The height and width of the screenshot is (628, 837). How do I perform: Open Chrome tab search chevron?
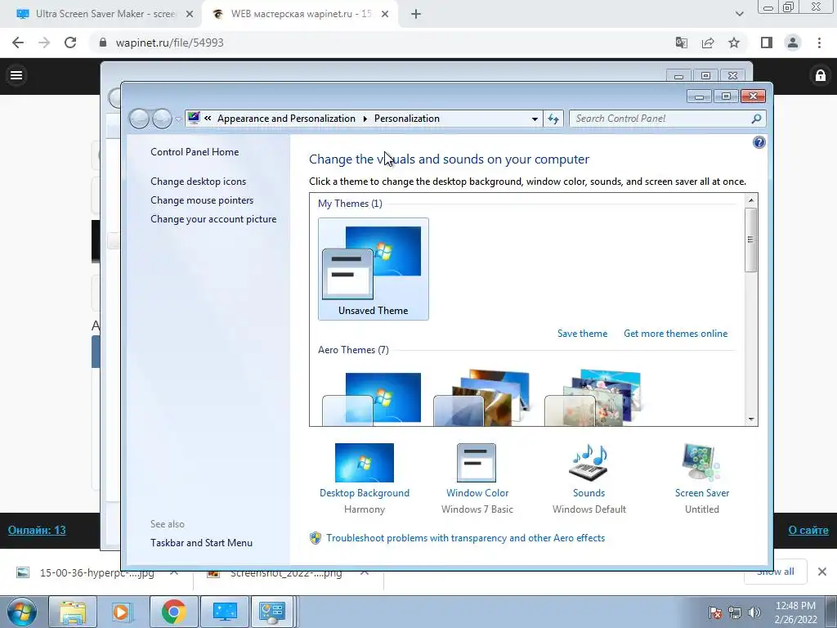coord(739,14)
